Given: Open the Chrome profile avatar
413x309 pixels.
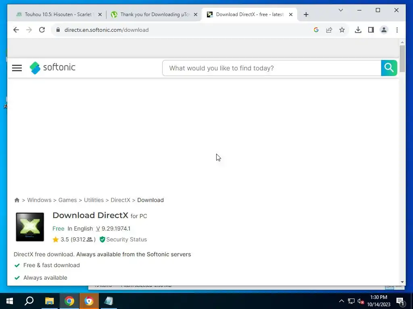Looking at the screenshot, I should tap(384, 30).
